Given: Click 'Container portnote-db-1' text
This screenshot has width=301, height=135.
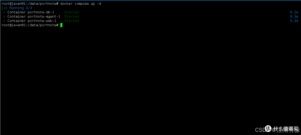Looking at the screenshot, I should [31, 12].
